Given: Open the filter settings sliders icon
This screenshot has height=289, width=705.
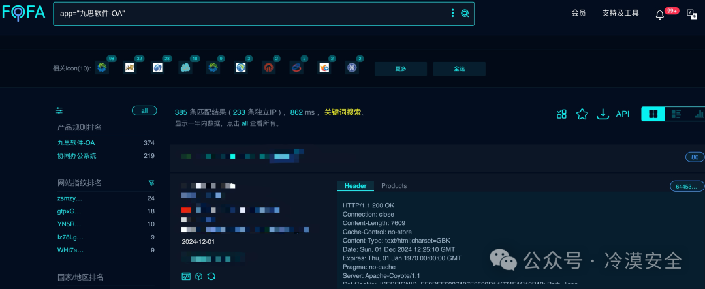Looking at the screenshot, I should pyautogui.click(x=59, y=110).
